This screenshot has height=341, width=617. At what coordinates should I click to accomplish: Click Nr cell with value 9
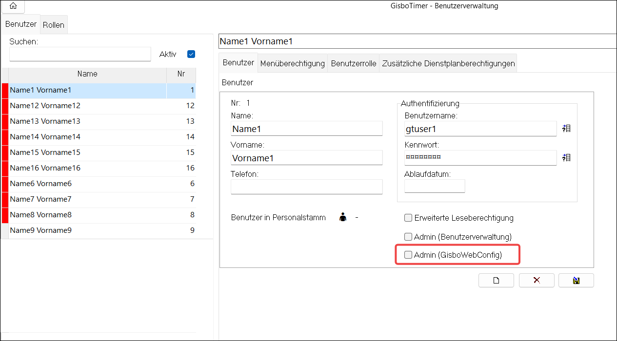point(181,230)
